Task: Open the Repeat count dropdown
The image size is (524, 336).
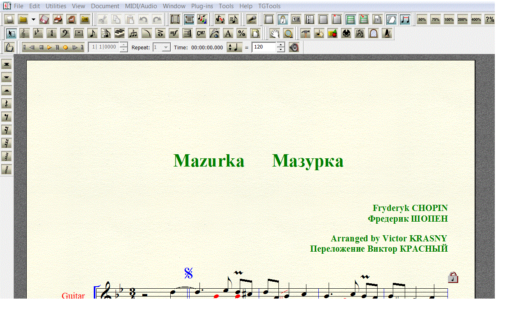Action: (x=166, y=47)
